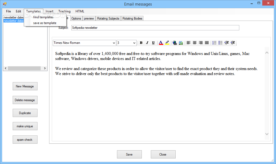The image size is (276, 164).
Task: Click the make unique button
Action: [25, 126]
